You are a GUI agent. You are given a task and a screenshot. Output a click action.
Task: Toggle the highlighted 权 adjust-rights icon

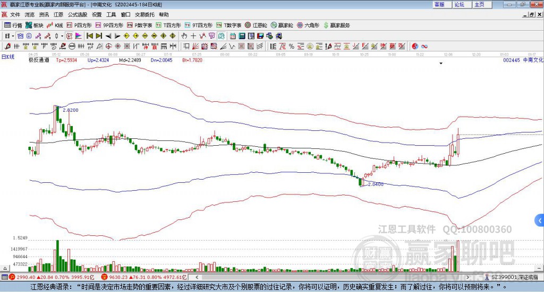click(x=70, y=36)
